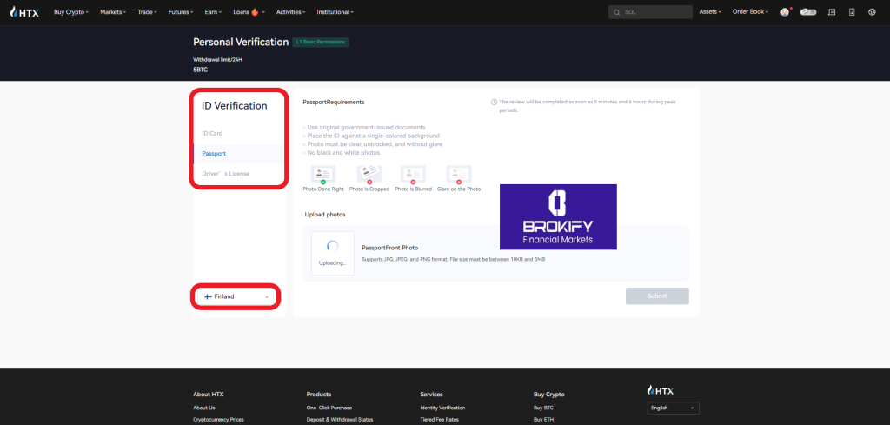Select the ID Card verification option
Image resolution: width=890 pixels, height=425 pixels.
click(213, 133)
